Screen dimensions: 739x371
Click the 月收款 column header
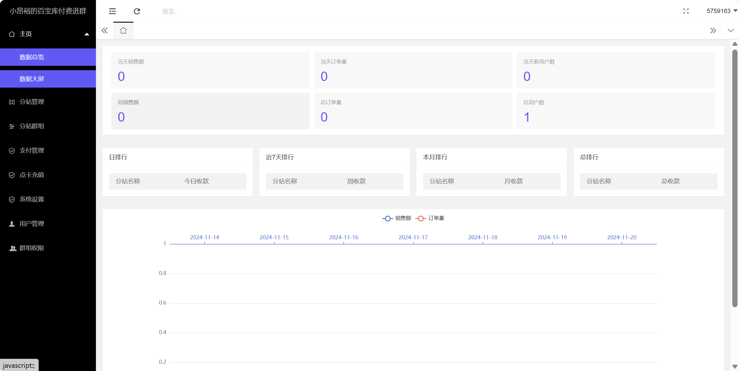point(513,181)
